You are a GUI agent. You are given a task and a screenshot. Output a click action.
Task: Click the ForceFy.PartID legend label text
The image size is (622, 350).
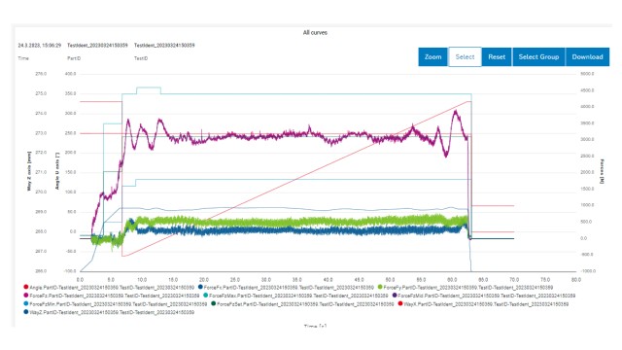[x=468, y=288]
